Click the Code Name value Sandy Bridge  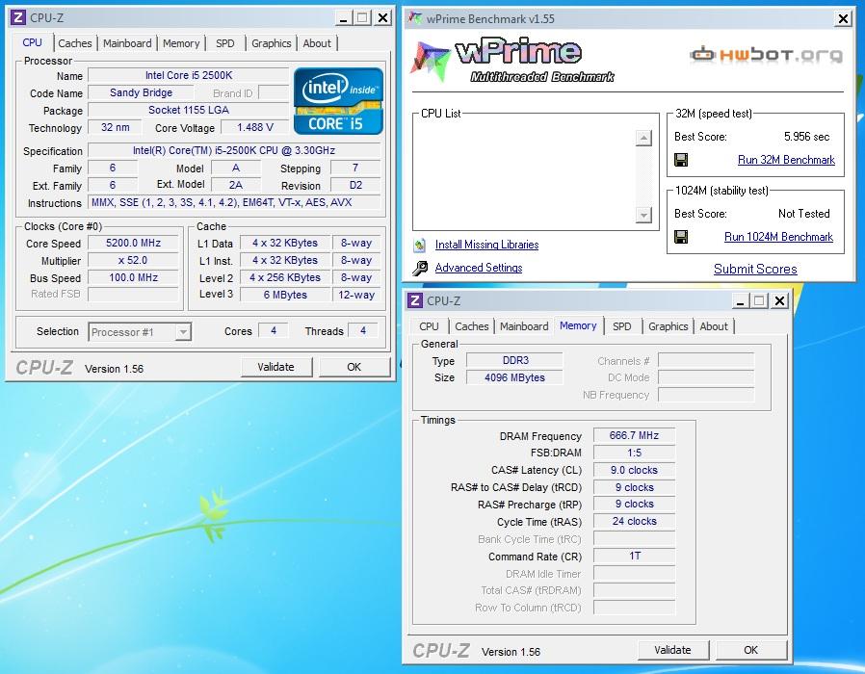pos(141,92)
